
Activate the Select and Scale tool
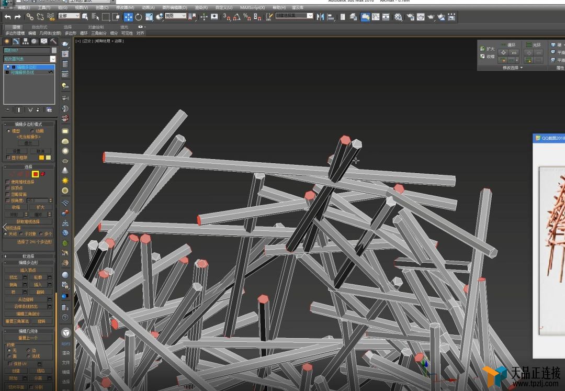149,17
